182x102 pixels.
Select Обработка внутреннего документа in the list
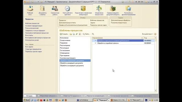click(x=75, y=61)
